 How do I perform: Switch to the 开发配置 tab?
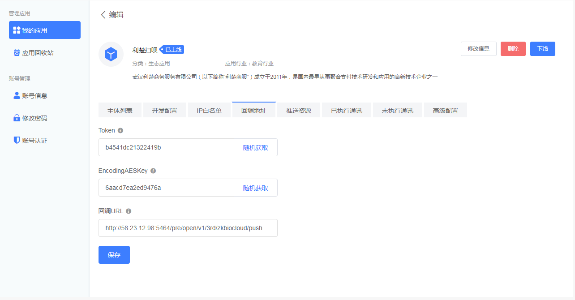164,110
